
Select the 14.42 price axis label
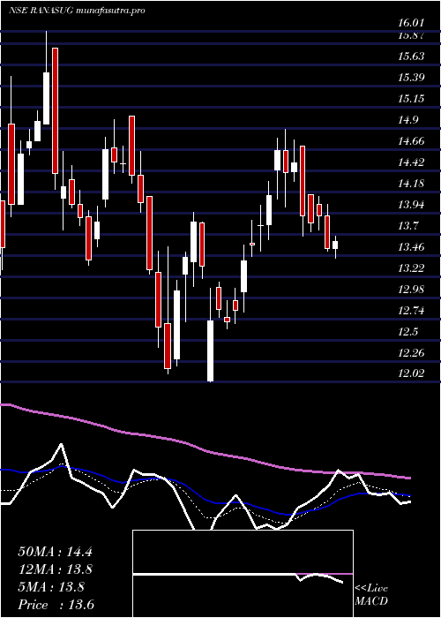[411, 162]
